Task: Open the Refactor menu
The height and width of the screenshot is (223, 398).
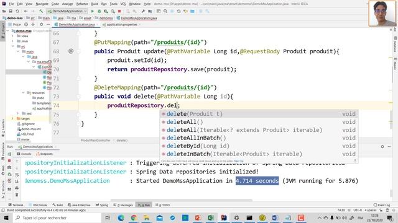Action: pos(82,4)
